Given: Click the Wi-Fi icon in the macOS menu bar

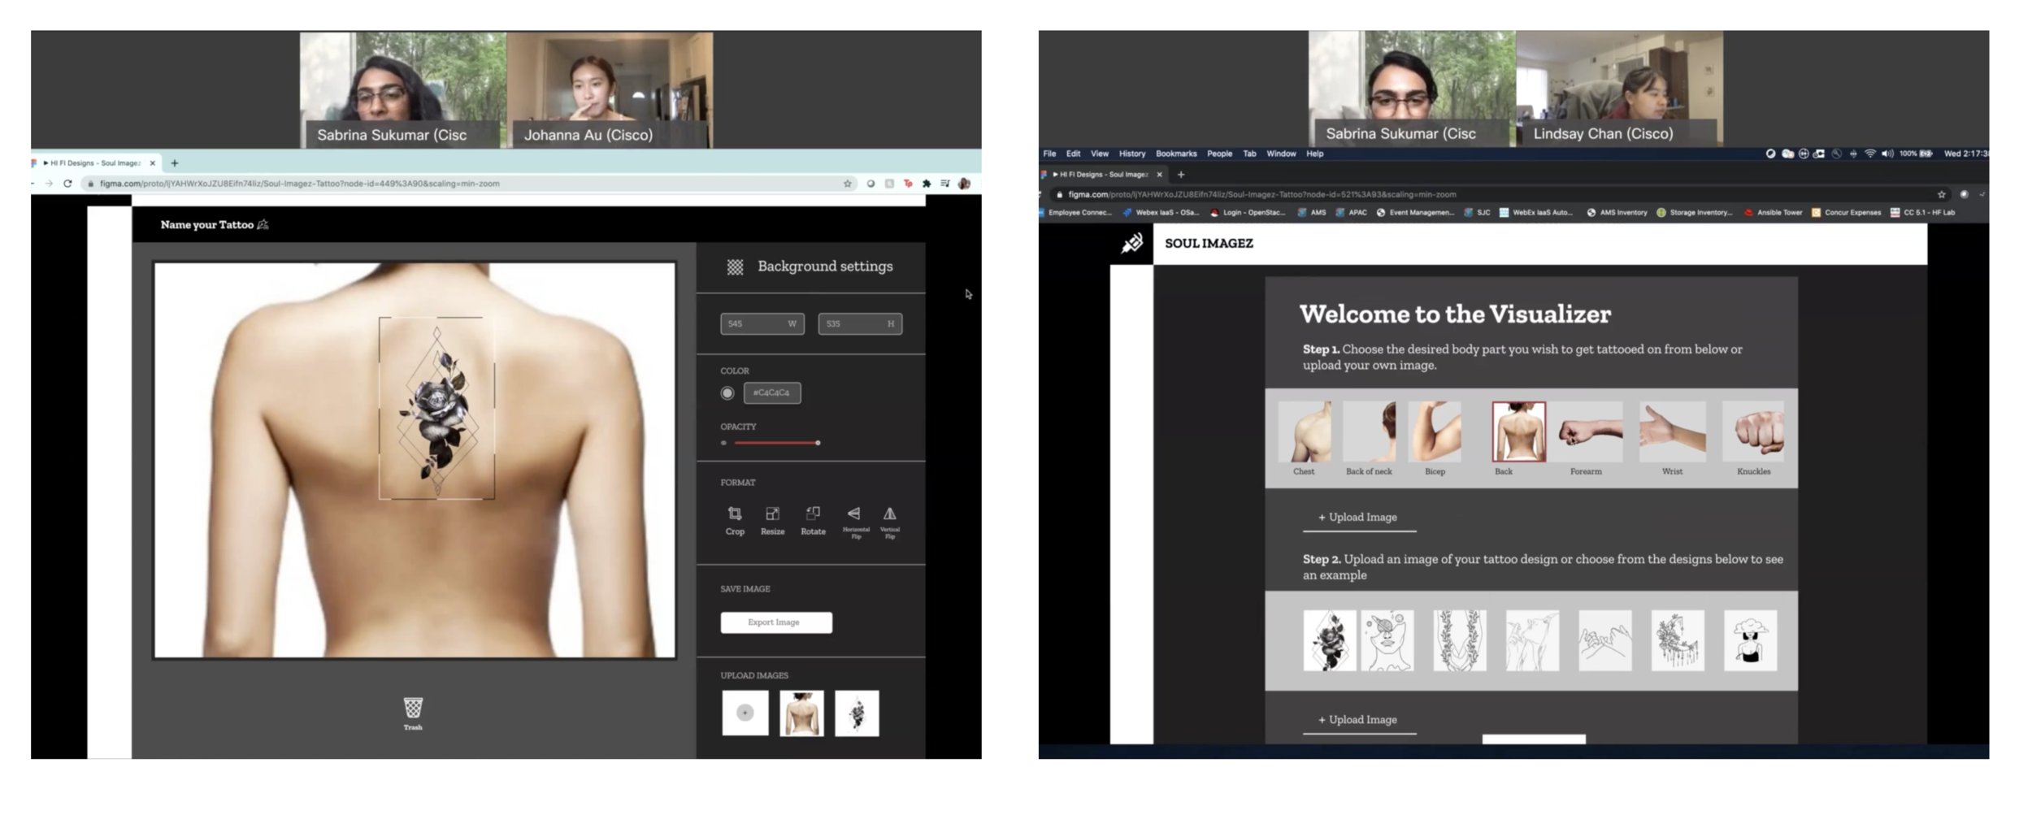Looking at the screenshot, I should (1870, 154).
